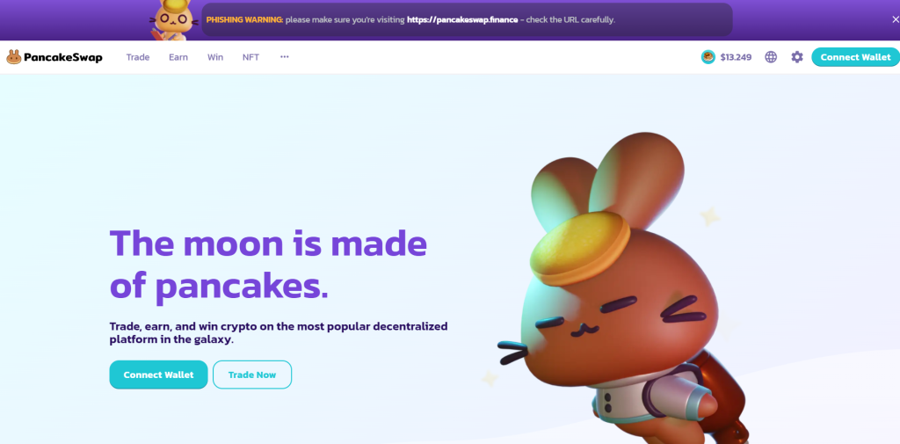Click the PHISHING WARNING orange label
This screenshot has height=444, width=900.
pos(244,19)
